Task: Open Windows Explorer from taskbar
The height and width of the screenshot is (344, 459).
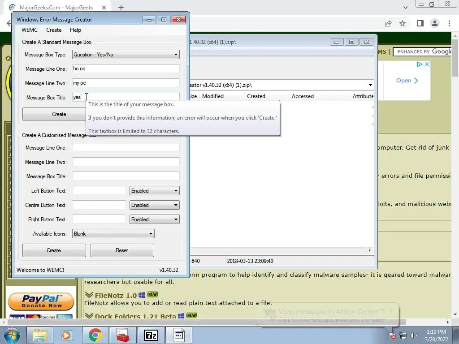Action: click(40, 335)
